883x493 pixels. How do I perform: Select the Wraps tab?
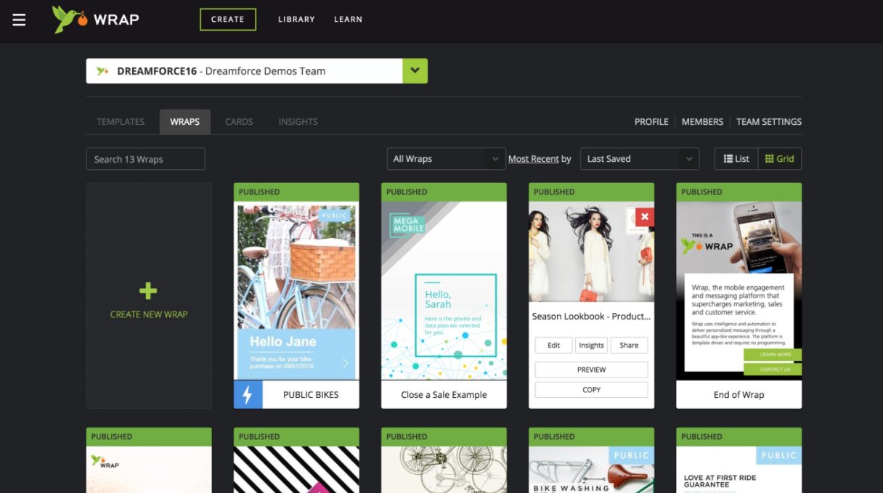185,122
